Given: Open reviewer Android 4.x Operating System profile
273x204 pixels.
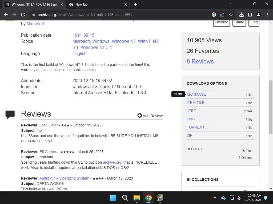Looking at the screenshot, I should tap(64, 178).
